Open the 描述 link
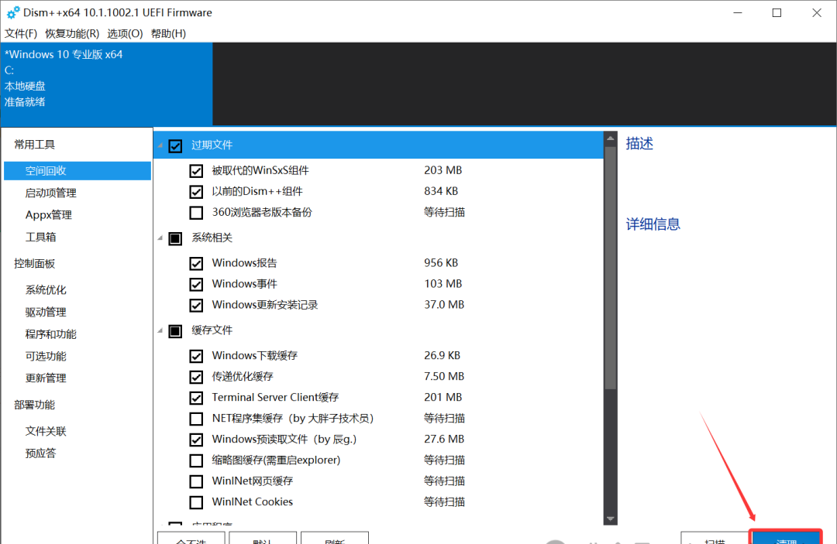Viewport: 837px width, 544px height. click(639, 143)
